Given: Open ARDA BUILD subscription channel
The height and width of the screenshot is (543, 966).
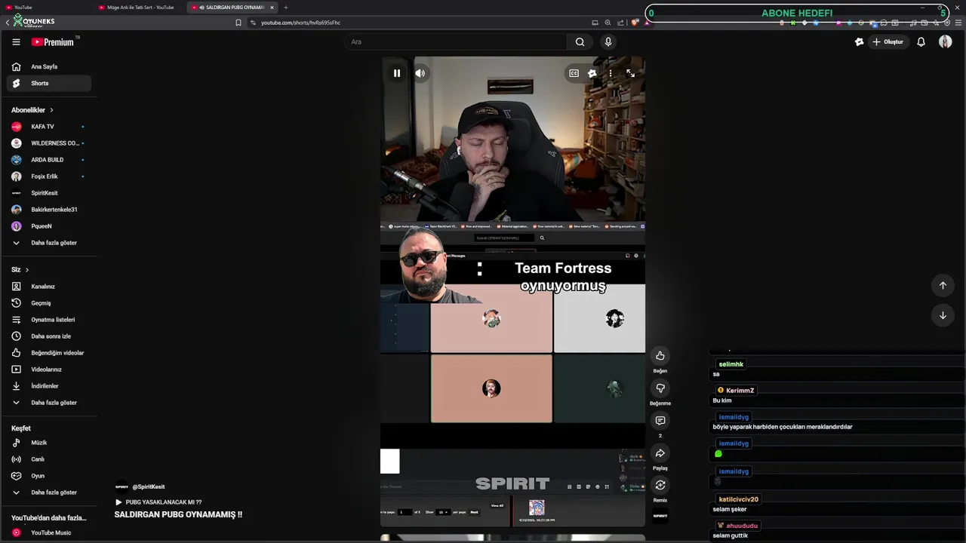Looking at the screenshot, I should (x=49, y=160).
